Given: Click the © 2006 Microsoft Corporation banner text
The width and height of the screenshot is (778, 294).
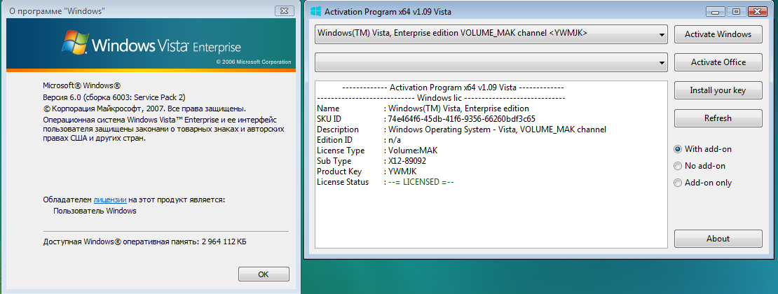Looking at the screenshot, I should point(254,62).
